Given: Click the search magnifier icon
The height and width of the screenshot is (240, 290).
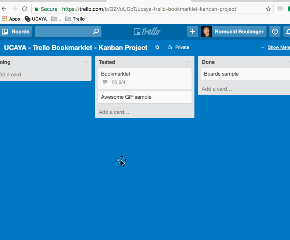Looking at the screenshot, I should pyautogui.click(x=96, y=32).
